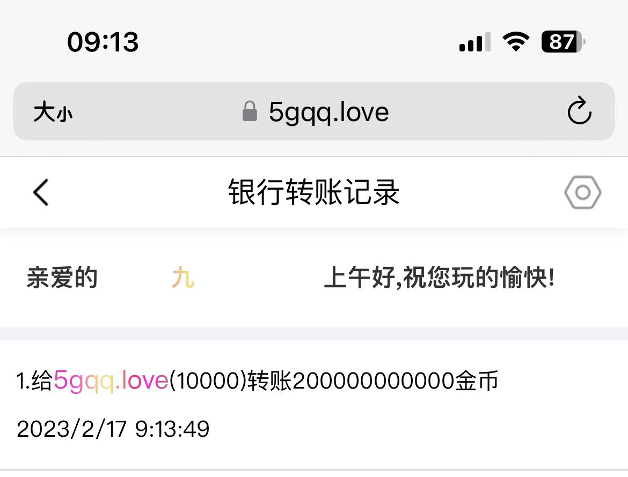
Task: Tap the cellular signal bars icon
Action: click(474, 42)
